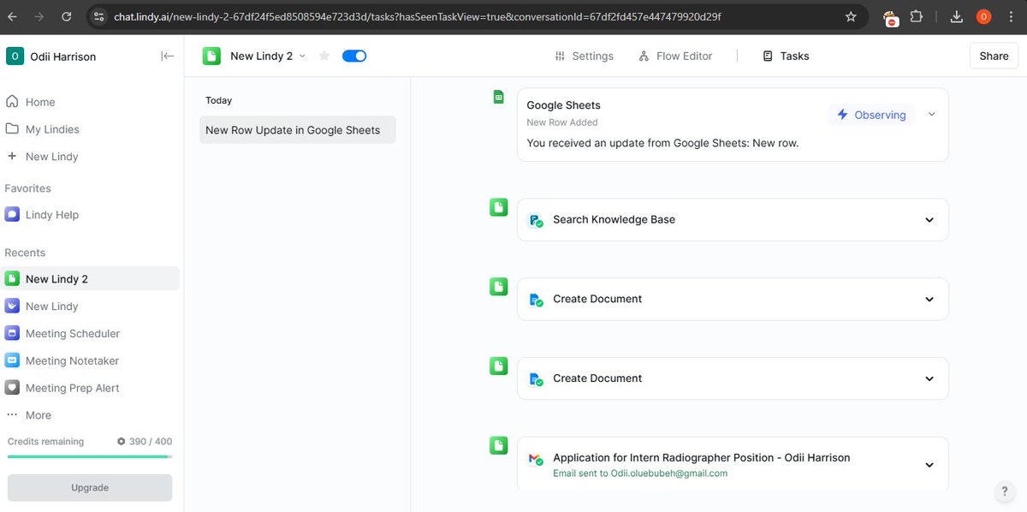1027x512 pixels.
Task: Click the Share button
Action: point(994,56)
